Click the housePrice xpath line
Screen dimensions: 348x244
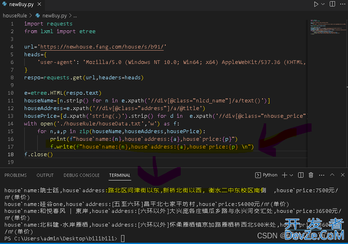tap(165, 116)
